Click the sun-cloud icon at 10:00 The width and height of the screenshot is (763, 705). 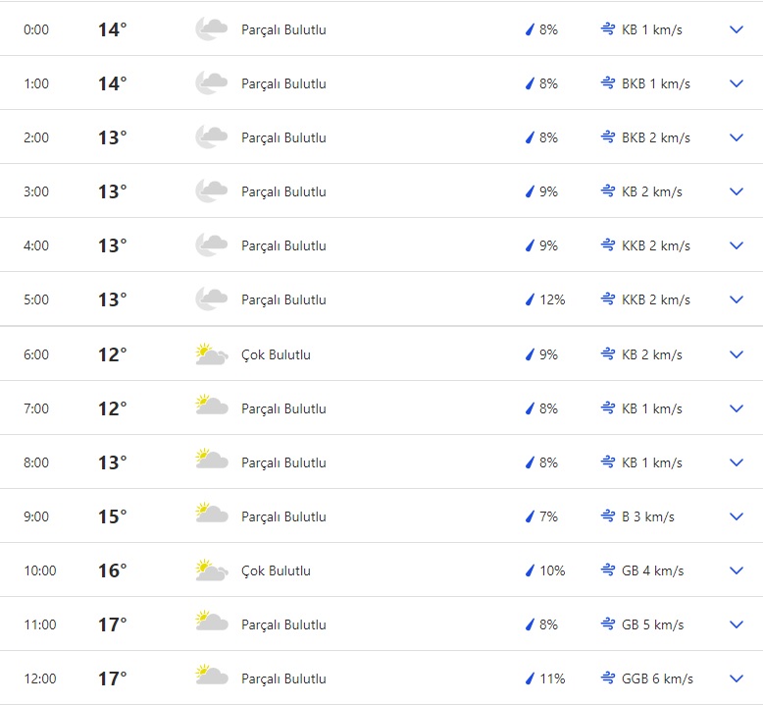pyautogui.click(x=211, y=570)
